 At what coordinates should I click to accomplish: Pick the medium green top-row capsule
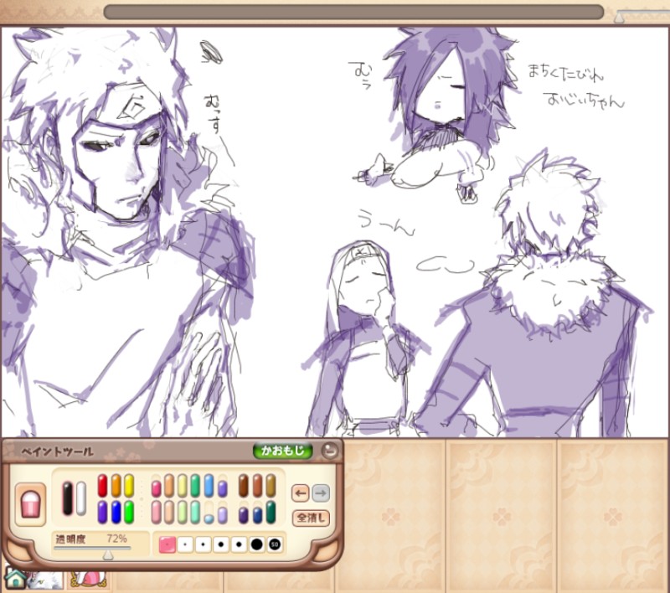coord(195,486)
